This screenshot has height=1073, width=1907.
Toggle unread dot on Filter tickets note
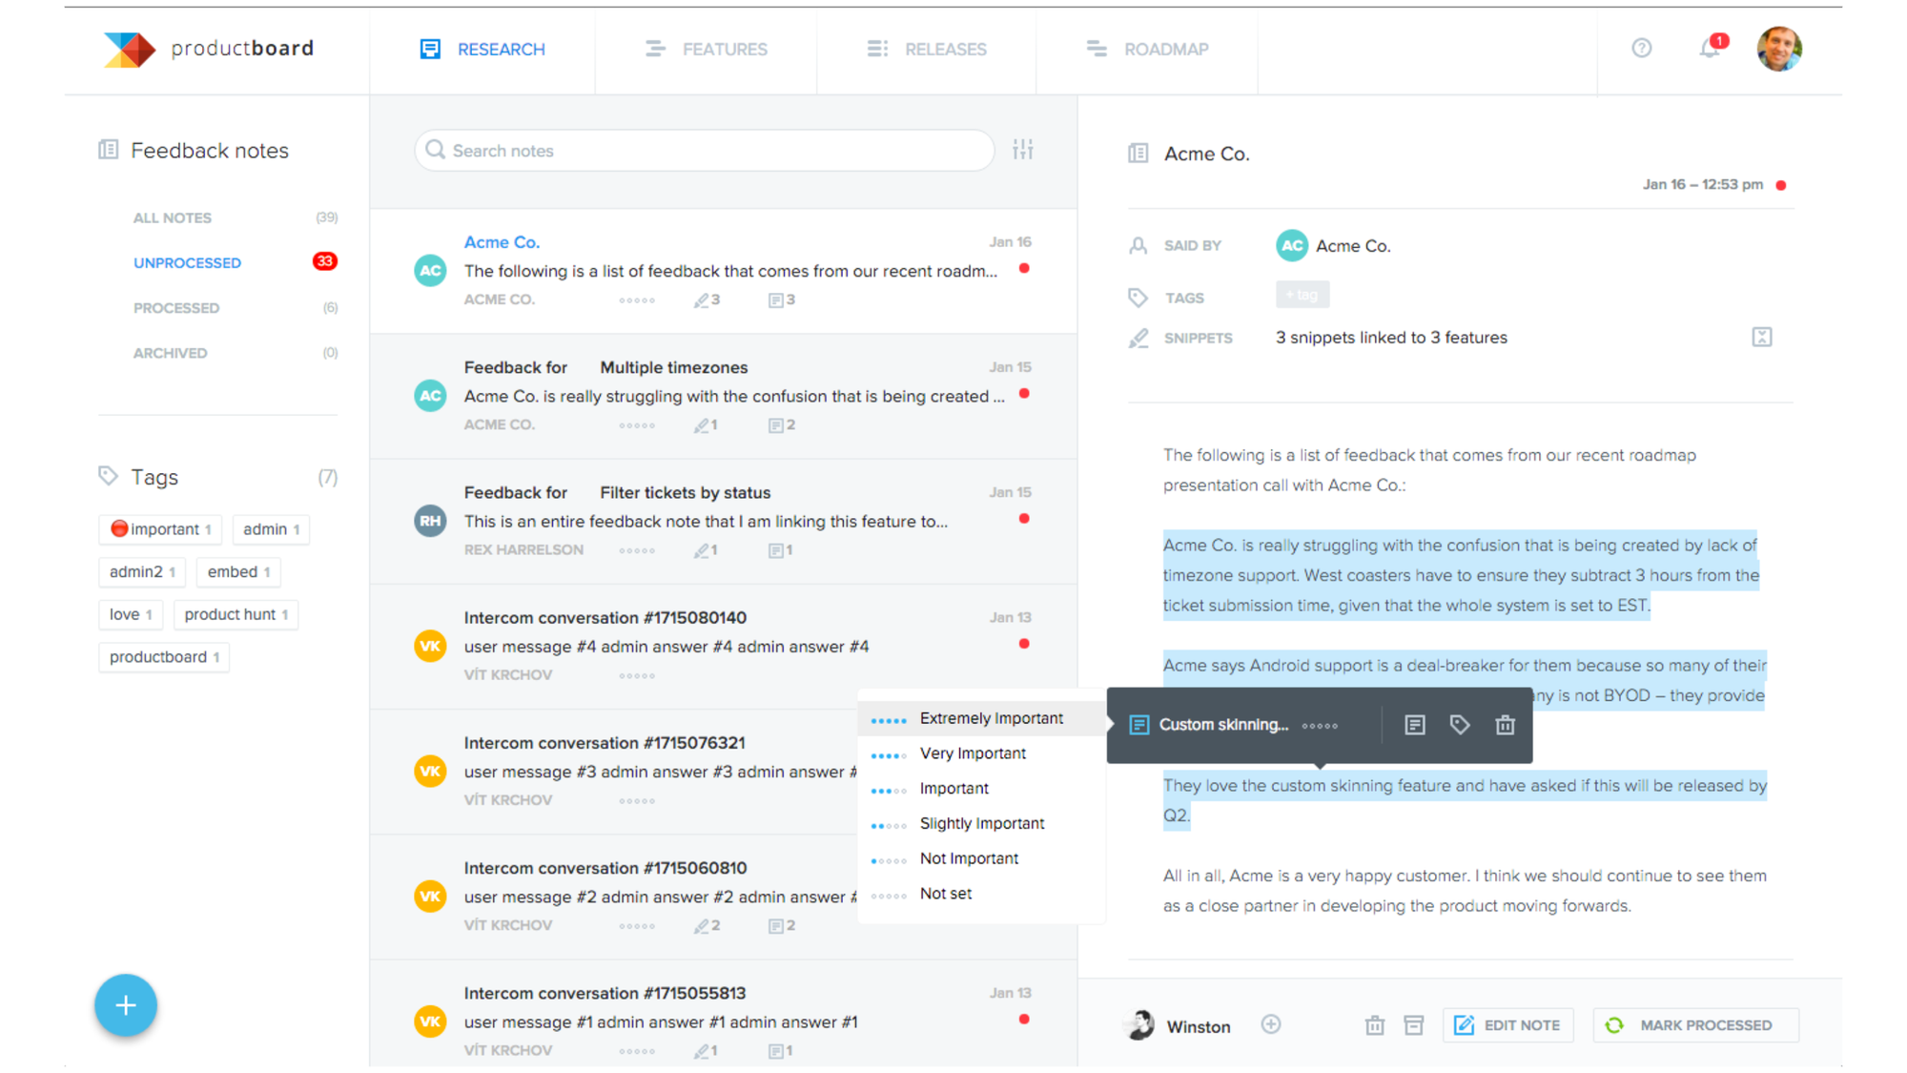point(1024,519)
